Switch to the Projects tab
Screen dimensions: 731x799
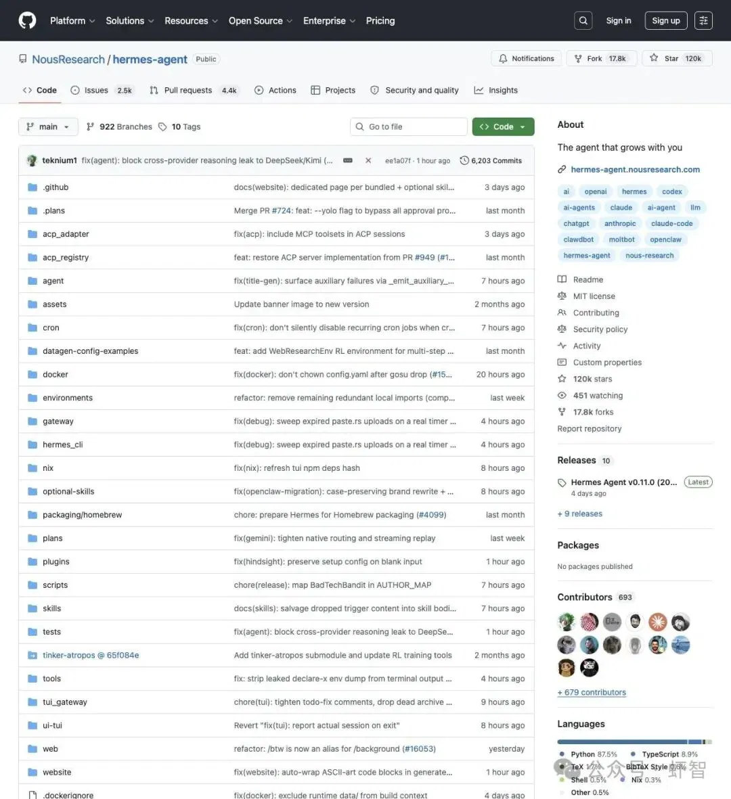click(333, 90)
